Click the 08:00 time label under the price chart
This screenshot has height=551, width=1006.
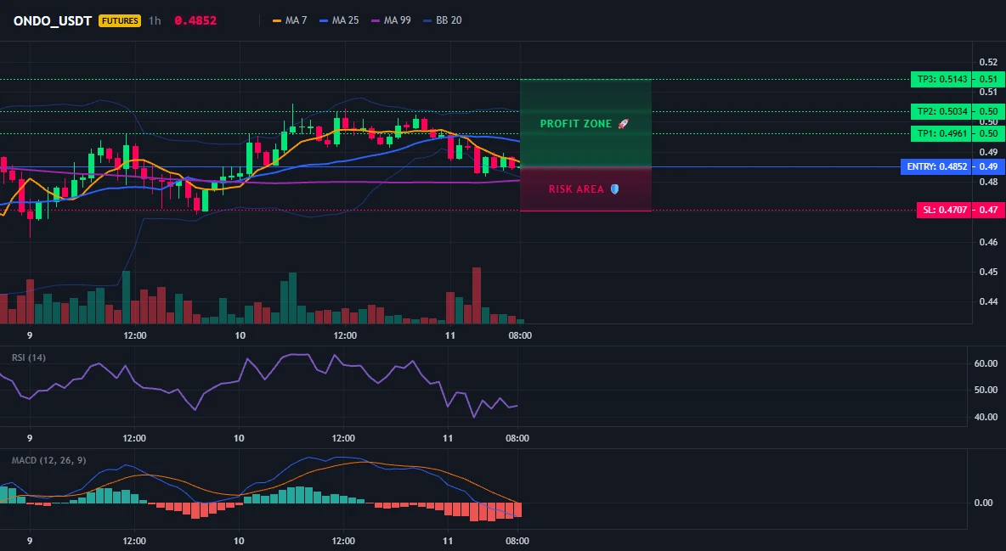520,335
